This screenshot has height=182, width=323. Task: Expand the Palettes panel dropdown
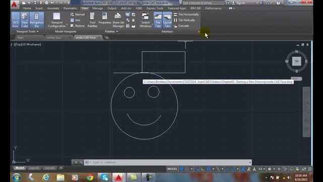point(112,31)
